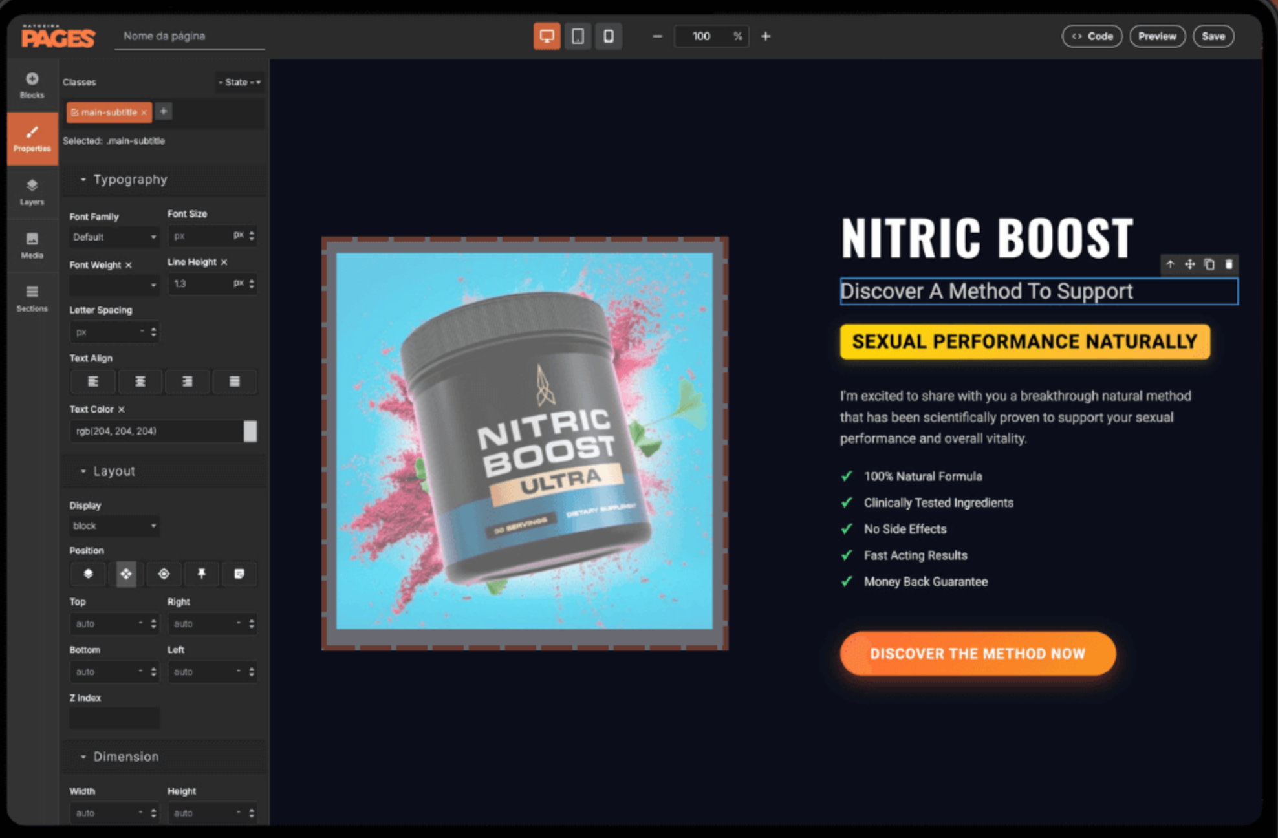Screen dimensions: 1278x838
Task: Delete selected subtitle via trash icon
Action: (1229, 264)
